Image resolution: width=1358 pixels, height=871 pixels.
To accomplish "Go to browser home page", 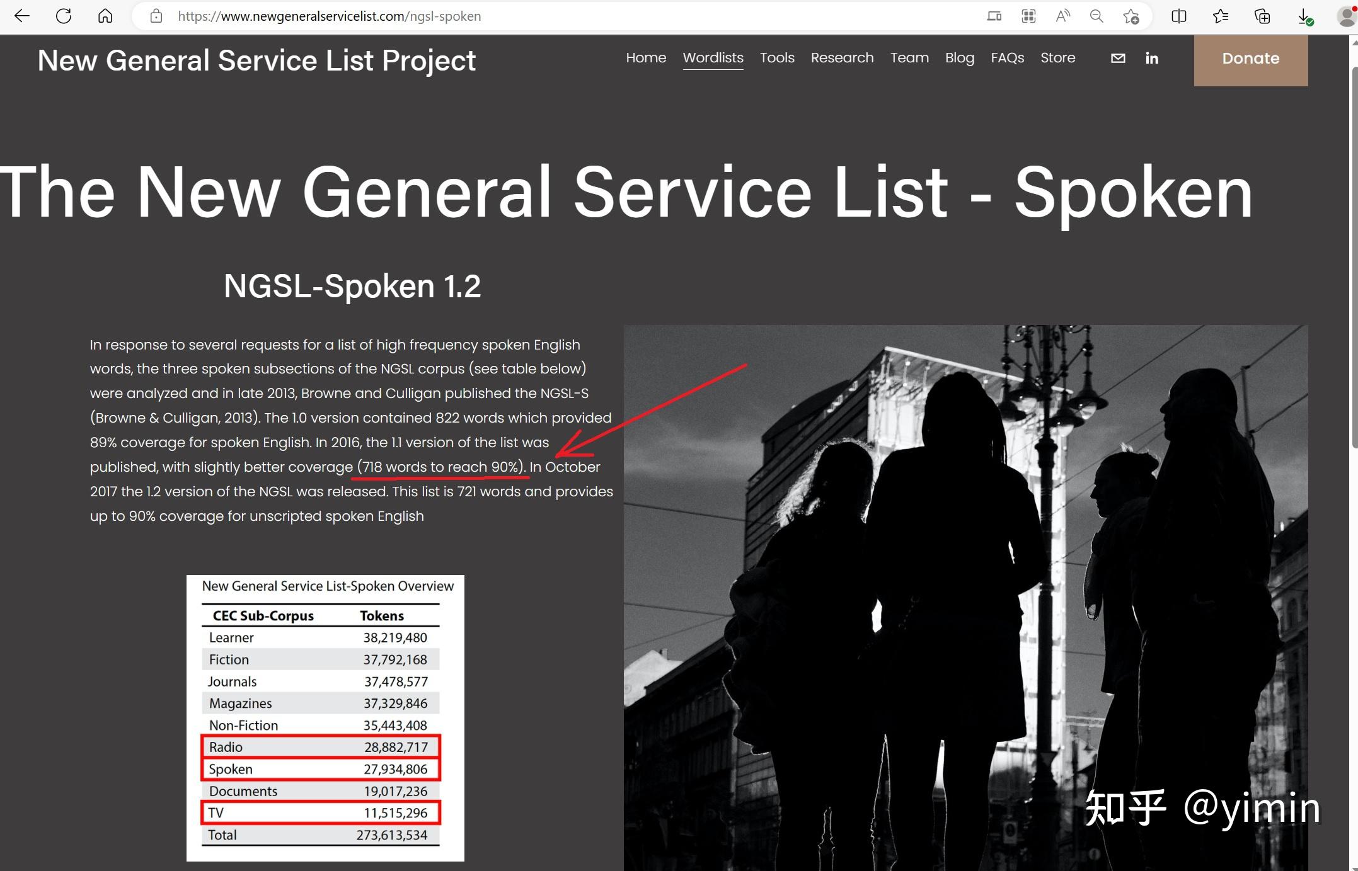I will point(105,16).
